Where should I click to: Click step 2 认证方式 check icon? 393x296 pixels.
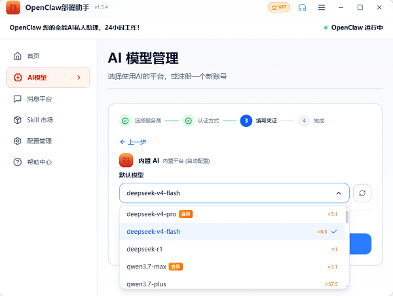pos(188,120)
